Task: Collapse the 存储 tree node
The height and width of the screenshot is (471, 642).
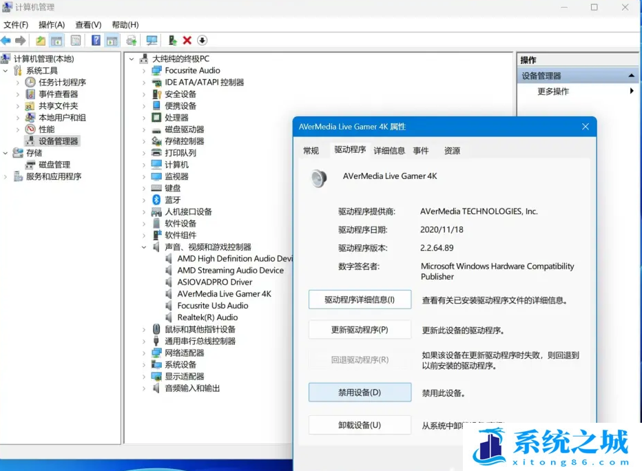Action: click(x=6, y=153)
